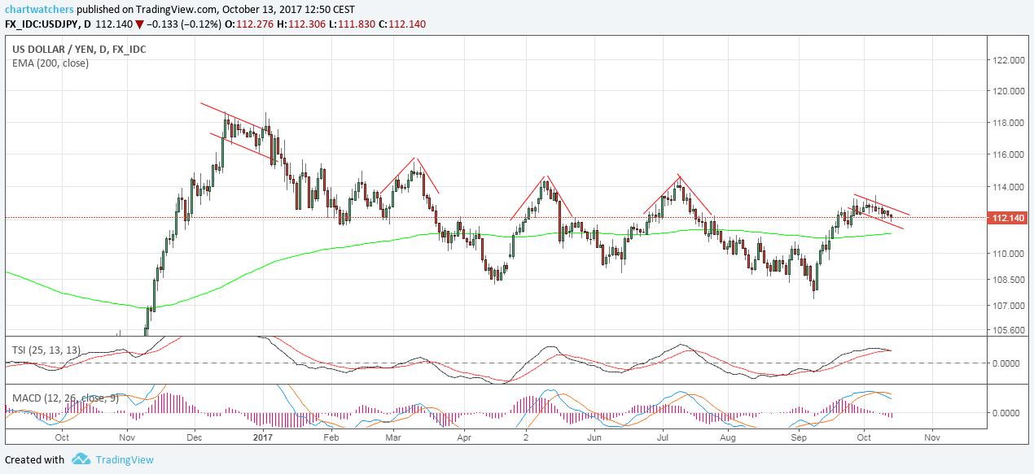Open the TradingView link beside the logo

pyautogui.click(x=125, y=459)
